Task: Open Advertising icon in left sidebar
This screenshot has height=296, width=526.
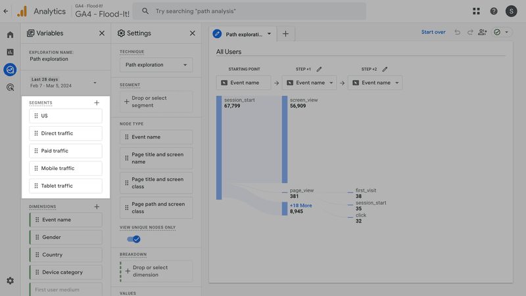Action: click(10, 87)
